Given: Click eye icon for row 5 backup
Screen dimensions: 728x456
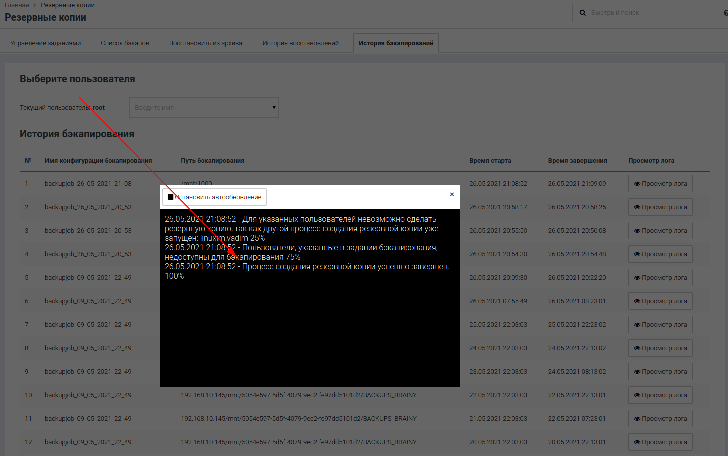Looking at the screenshot, I should tap(637, 278).
